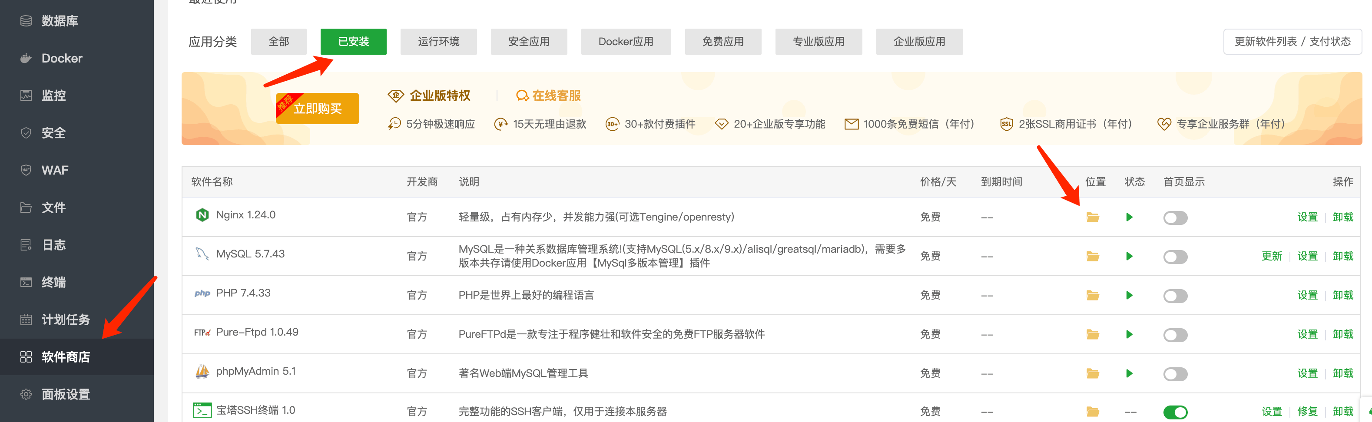
Task: Open MySQL folder location icon
Action: [x=1092, y=257]
